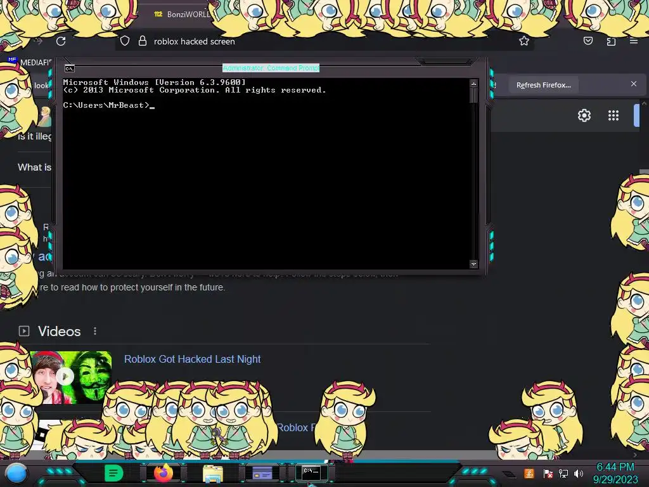The width and height of the screenshot is (649, 487).
Task: Click the Command Prompt scrollbar up arrow
Action: [x=473, y=84]
